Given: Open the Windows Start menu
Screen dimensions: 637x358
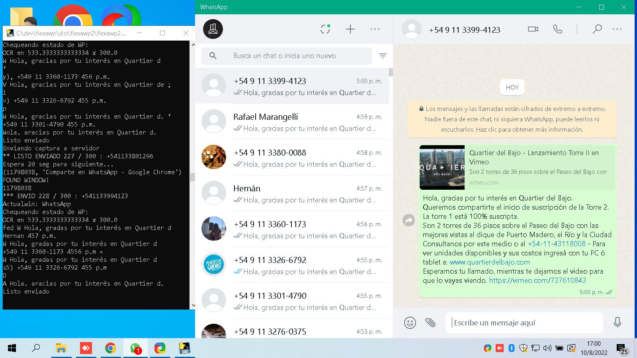Looking at the screenshot, I should [x=12, y=348].
